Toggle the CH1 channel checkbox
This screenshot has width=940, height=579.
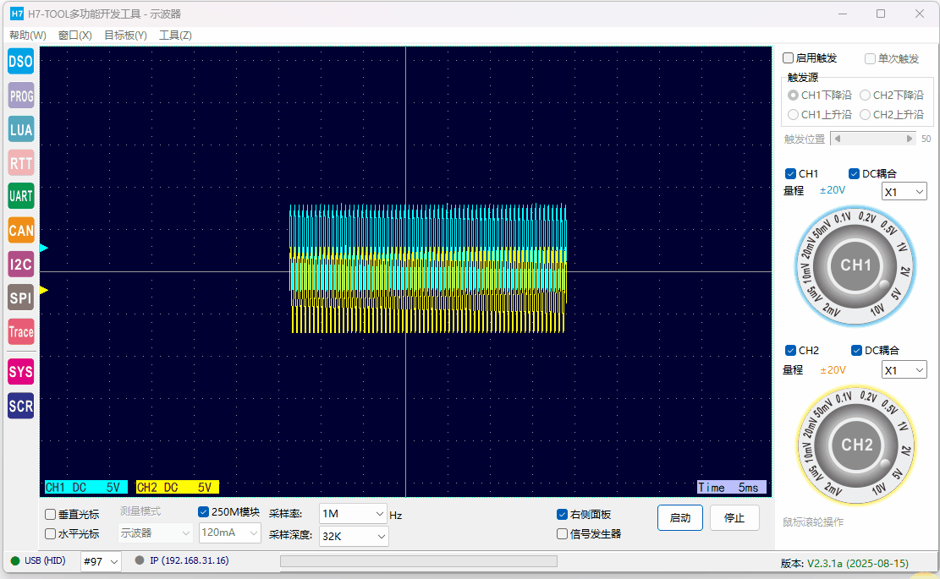[790, 173]
